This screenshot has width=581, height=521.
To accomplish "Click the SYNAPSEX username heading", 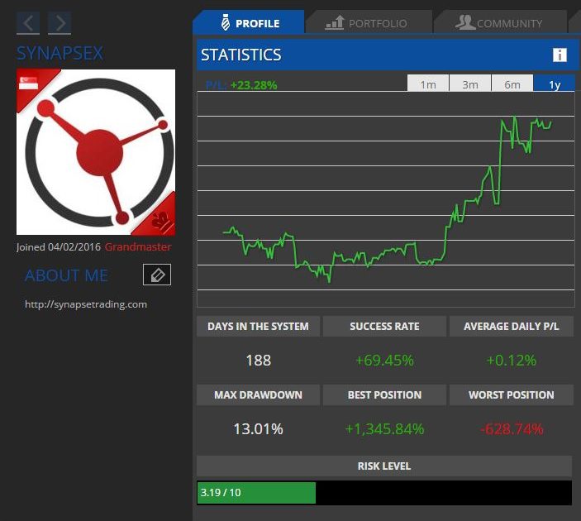I will point(60,53).
